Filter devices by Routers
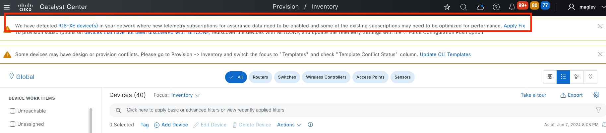The image size is (606, 133). pyautogui.click(x=260, y=77)
